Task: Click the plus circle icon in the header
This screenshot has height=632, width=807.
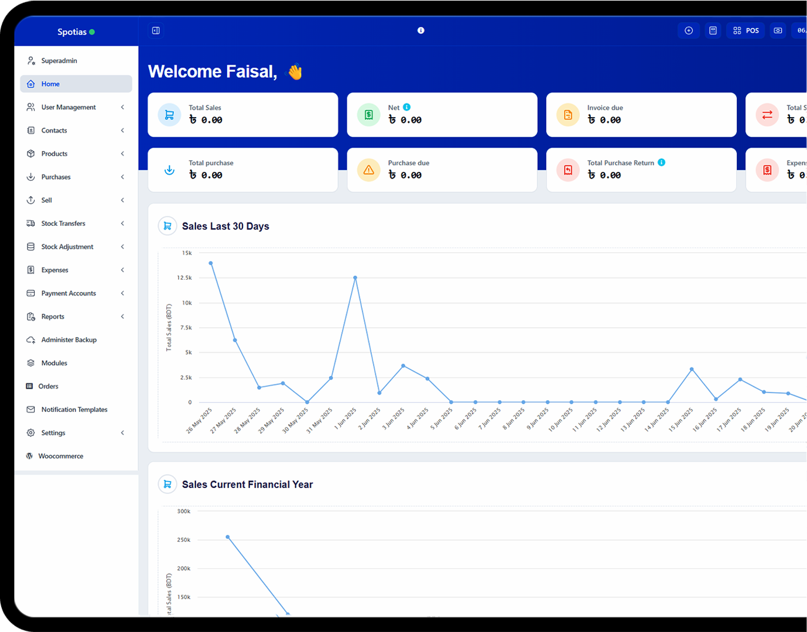Action: click(689, 30)
